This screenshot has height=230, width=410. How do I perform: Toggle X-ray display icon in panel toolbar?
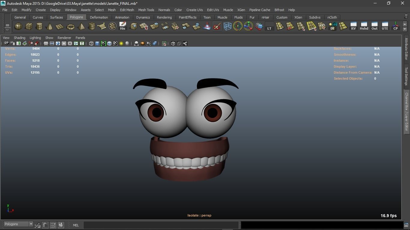[173, 44]
